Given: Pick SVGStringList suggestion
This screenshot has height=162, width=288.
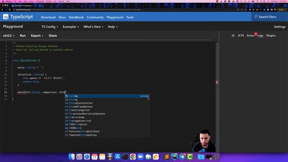Looking at the screenshot, I should pyautogui.click(x=107, y=124).
